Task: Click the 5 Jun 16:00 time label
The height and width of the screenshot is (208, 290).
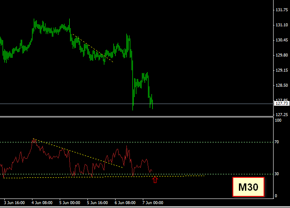Action: [x=97, y=203]
